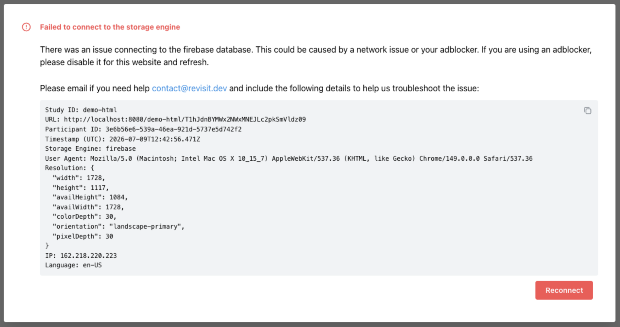Click the Participant ID value
620x327 pixels.
173,129
